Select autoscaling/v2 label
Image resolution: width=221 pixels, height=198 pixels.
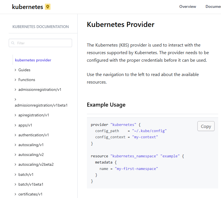click(31, 155)
